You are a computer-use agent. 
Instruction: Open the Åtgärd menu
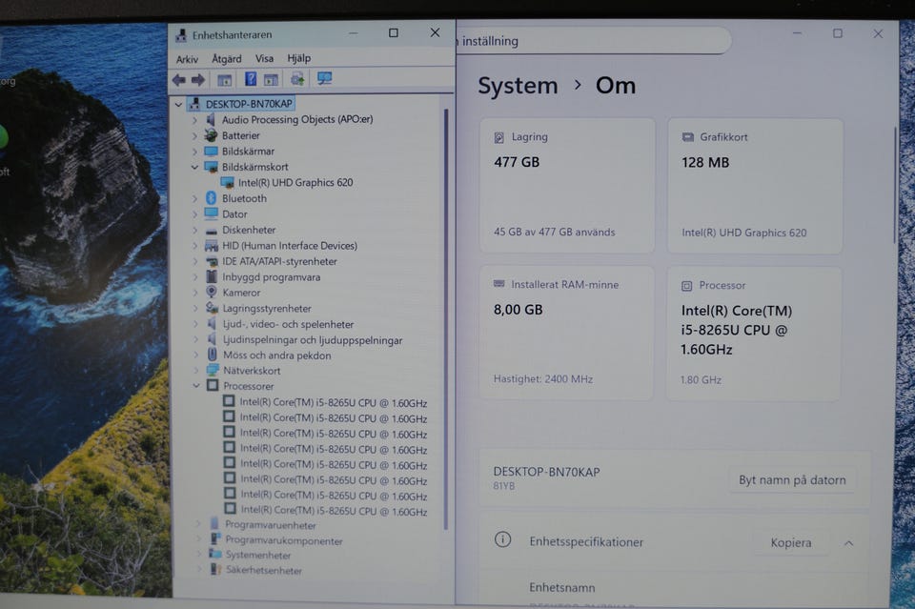(227, 59)
